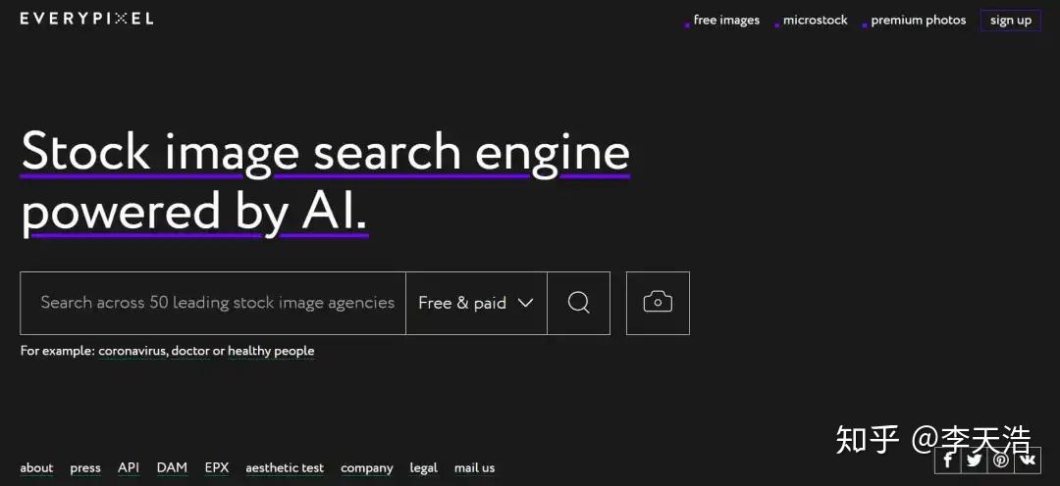
Task: Open the free images menu item
Action: coord(726,21)
